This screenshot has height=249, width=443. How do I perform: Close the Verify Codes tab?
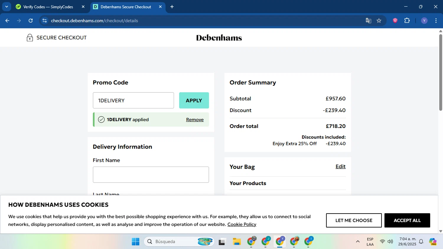point(83,7)
